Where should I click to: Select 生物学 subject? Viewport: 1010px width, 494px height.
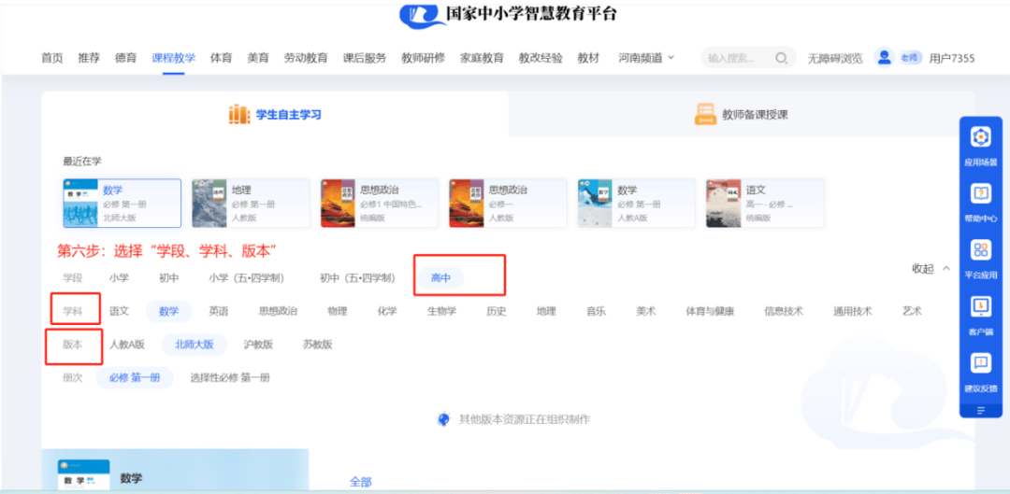pyautogui.click(x=441, y=311)
